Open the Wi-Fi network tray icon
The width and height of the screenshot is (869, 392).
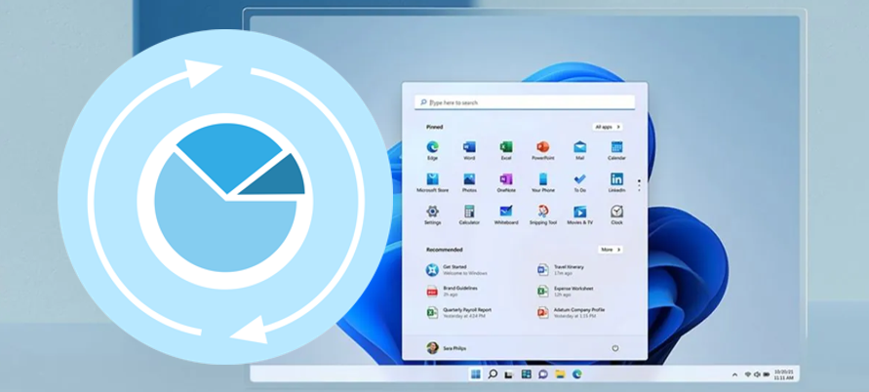tap(748, 374)
